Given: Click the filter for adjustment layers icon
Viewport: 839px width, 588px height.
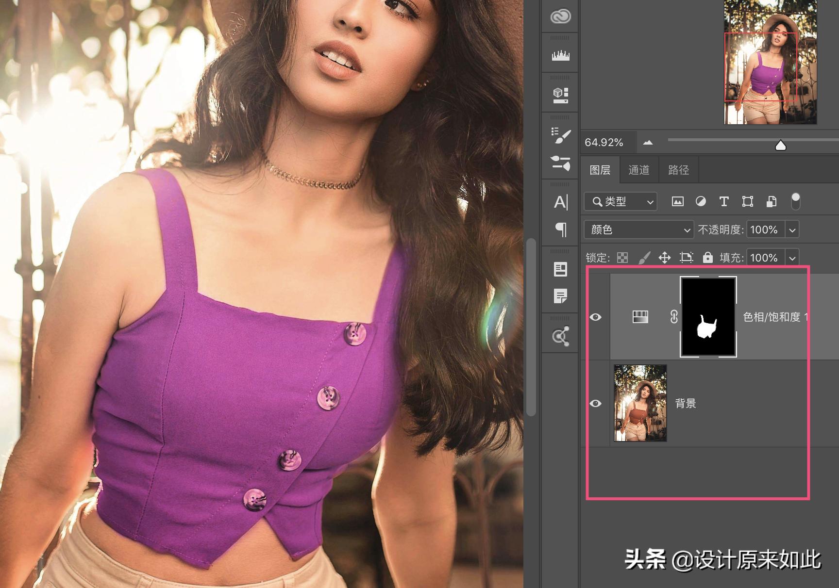Looking at the screenshot, I should click(x=701, y=201).
